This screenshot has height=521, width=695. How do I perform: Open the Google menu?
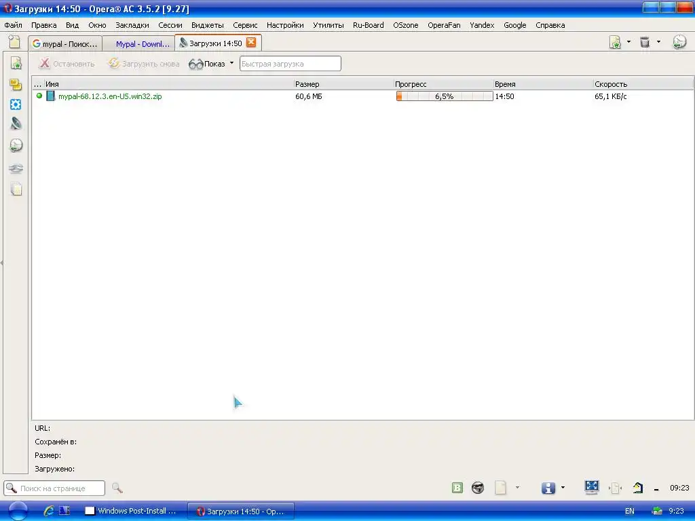pos(515,25)
